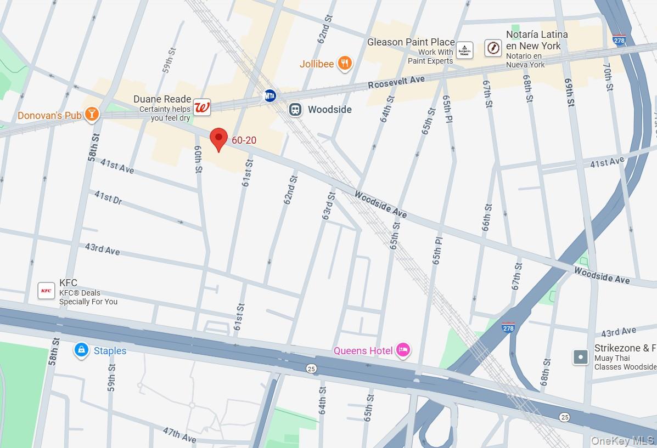Open the Gleason Paint Place logo icon

464,50
